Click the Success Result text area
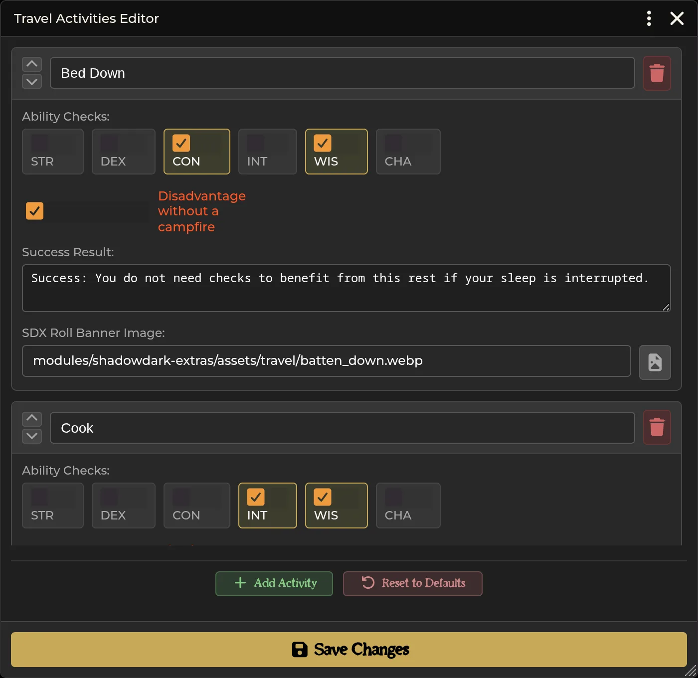The height and width of the screenshot is (678, 698). click(346, 288)
